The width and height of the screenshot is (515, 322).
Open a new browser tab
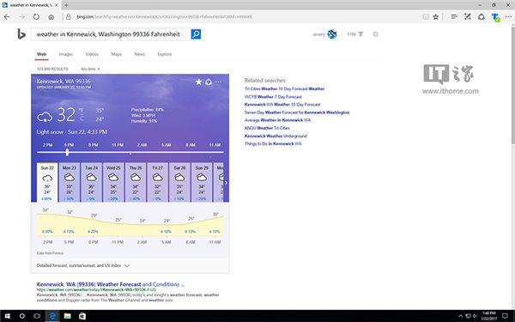point(66,5)
